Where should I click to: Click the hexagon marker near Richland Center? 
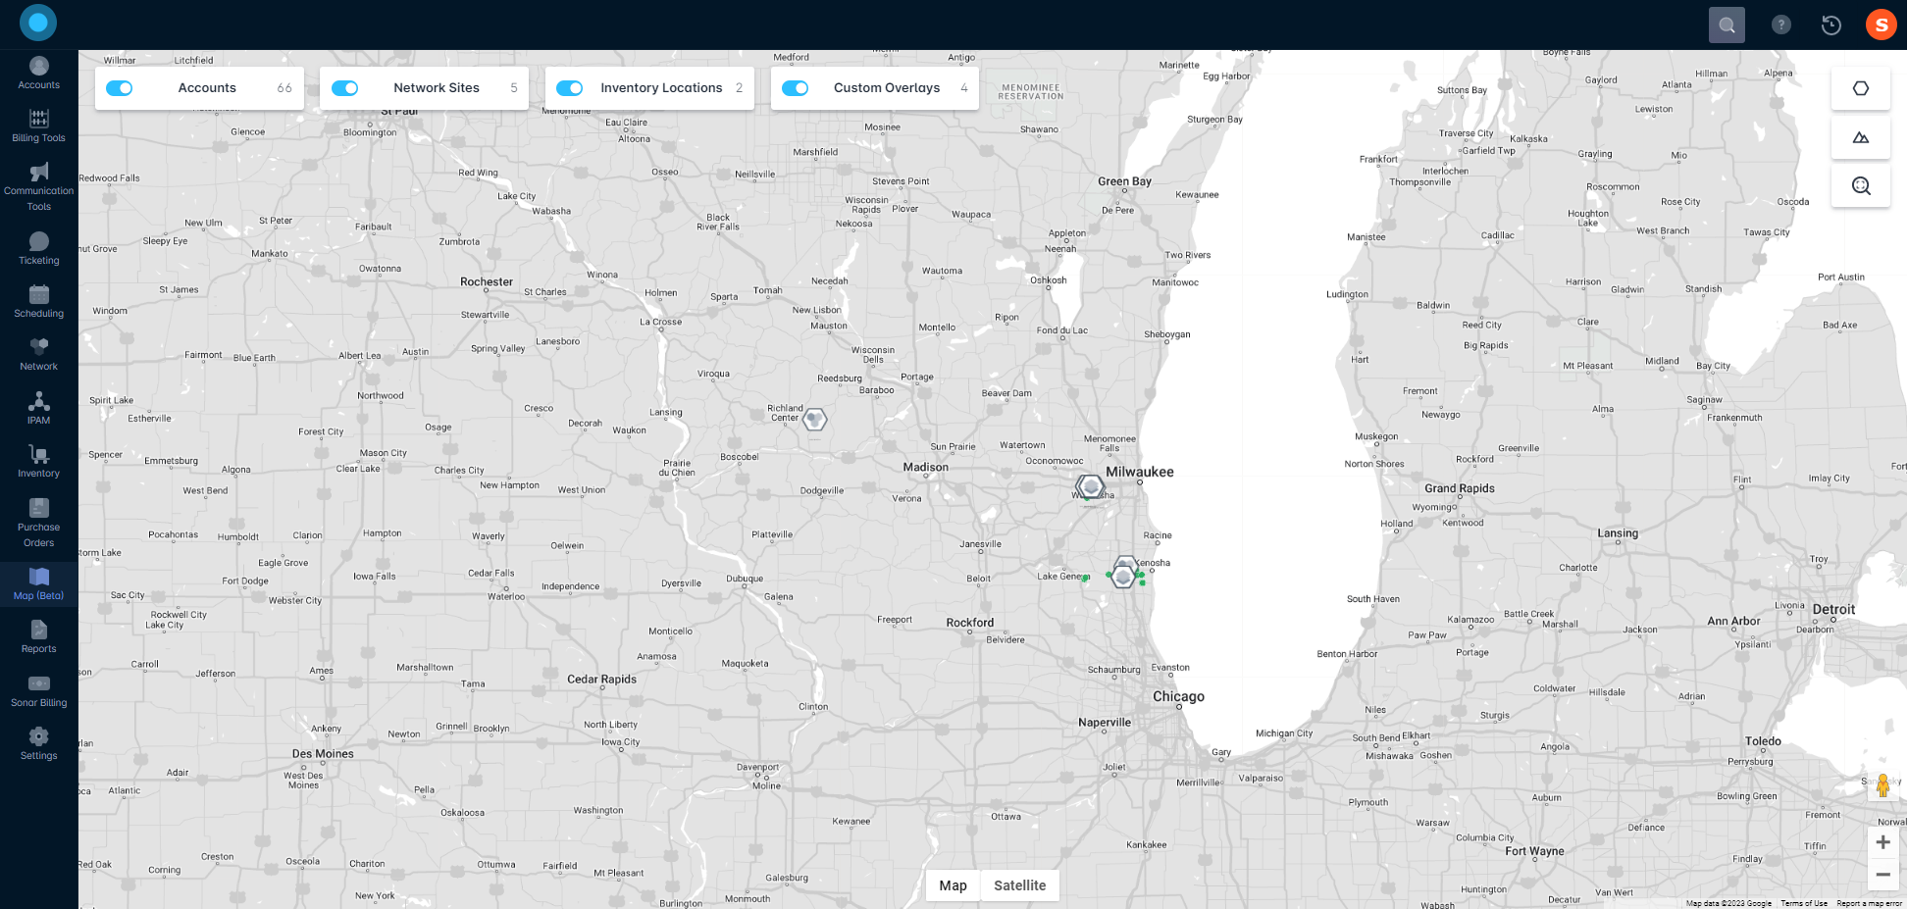coord(815,420)
